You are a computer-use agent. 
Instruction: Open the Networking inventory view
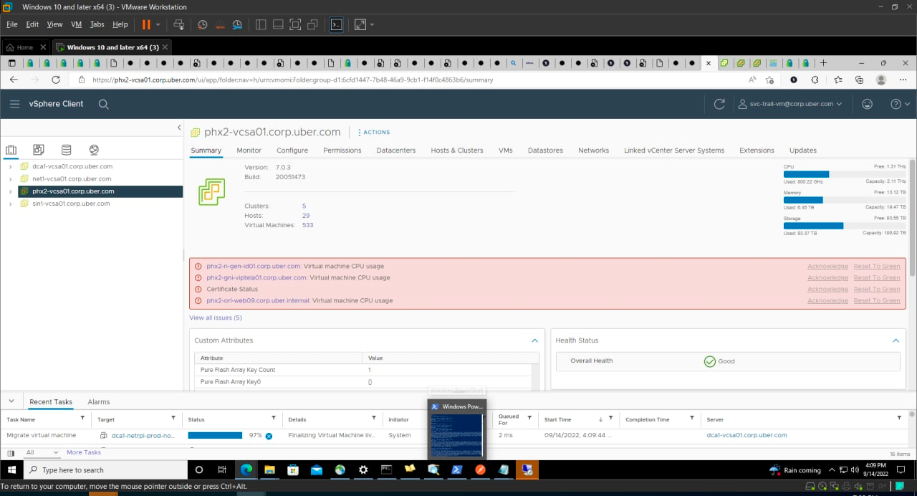pos(93,149)
